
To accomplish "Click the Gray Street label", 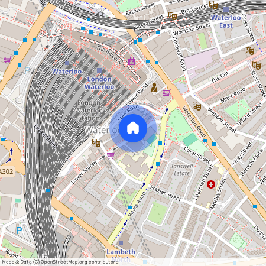I will pos(242,154).
